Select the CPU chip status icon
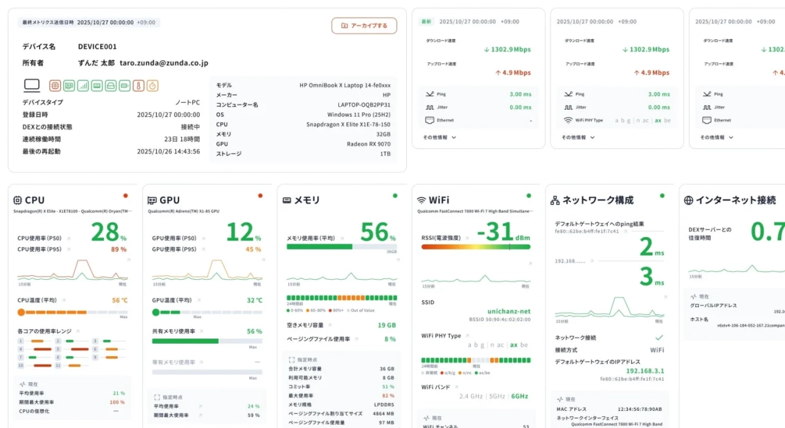This screenshot has height=428, width=785. 54,85
